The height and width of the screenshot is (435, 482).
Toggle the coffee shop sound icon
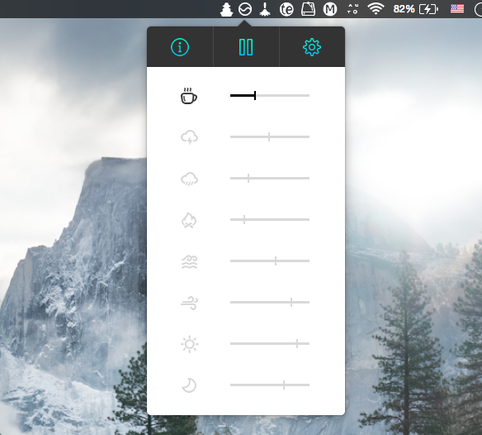click(189, 96)
